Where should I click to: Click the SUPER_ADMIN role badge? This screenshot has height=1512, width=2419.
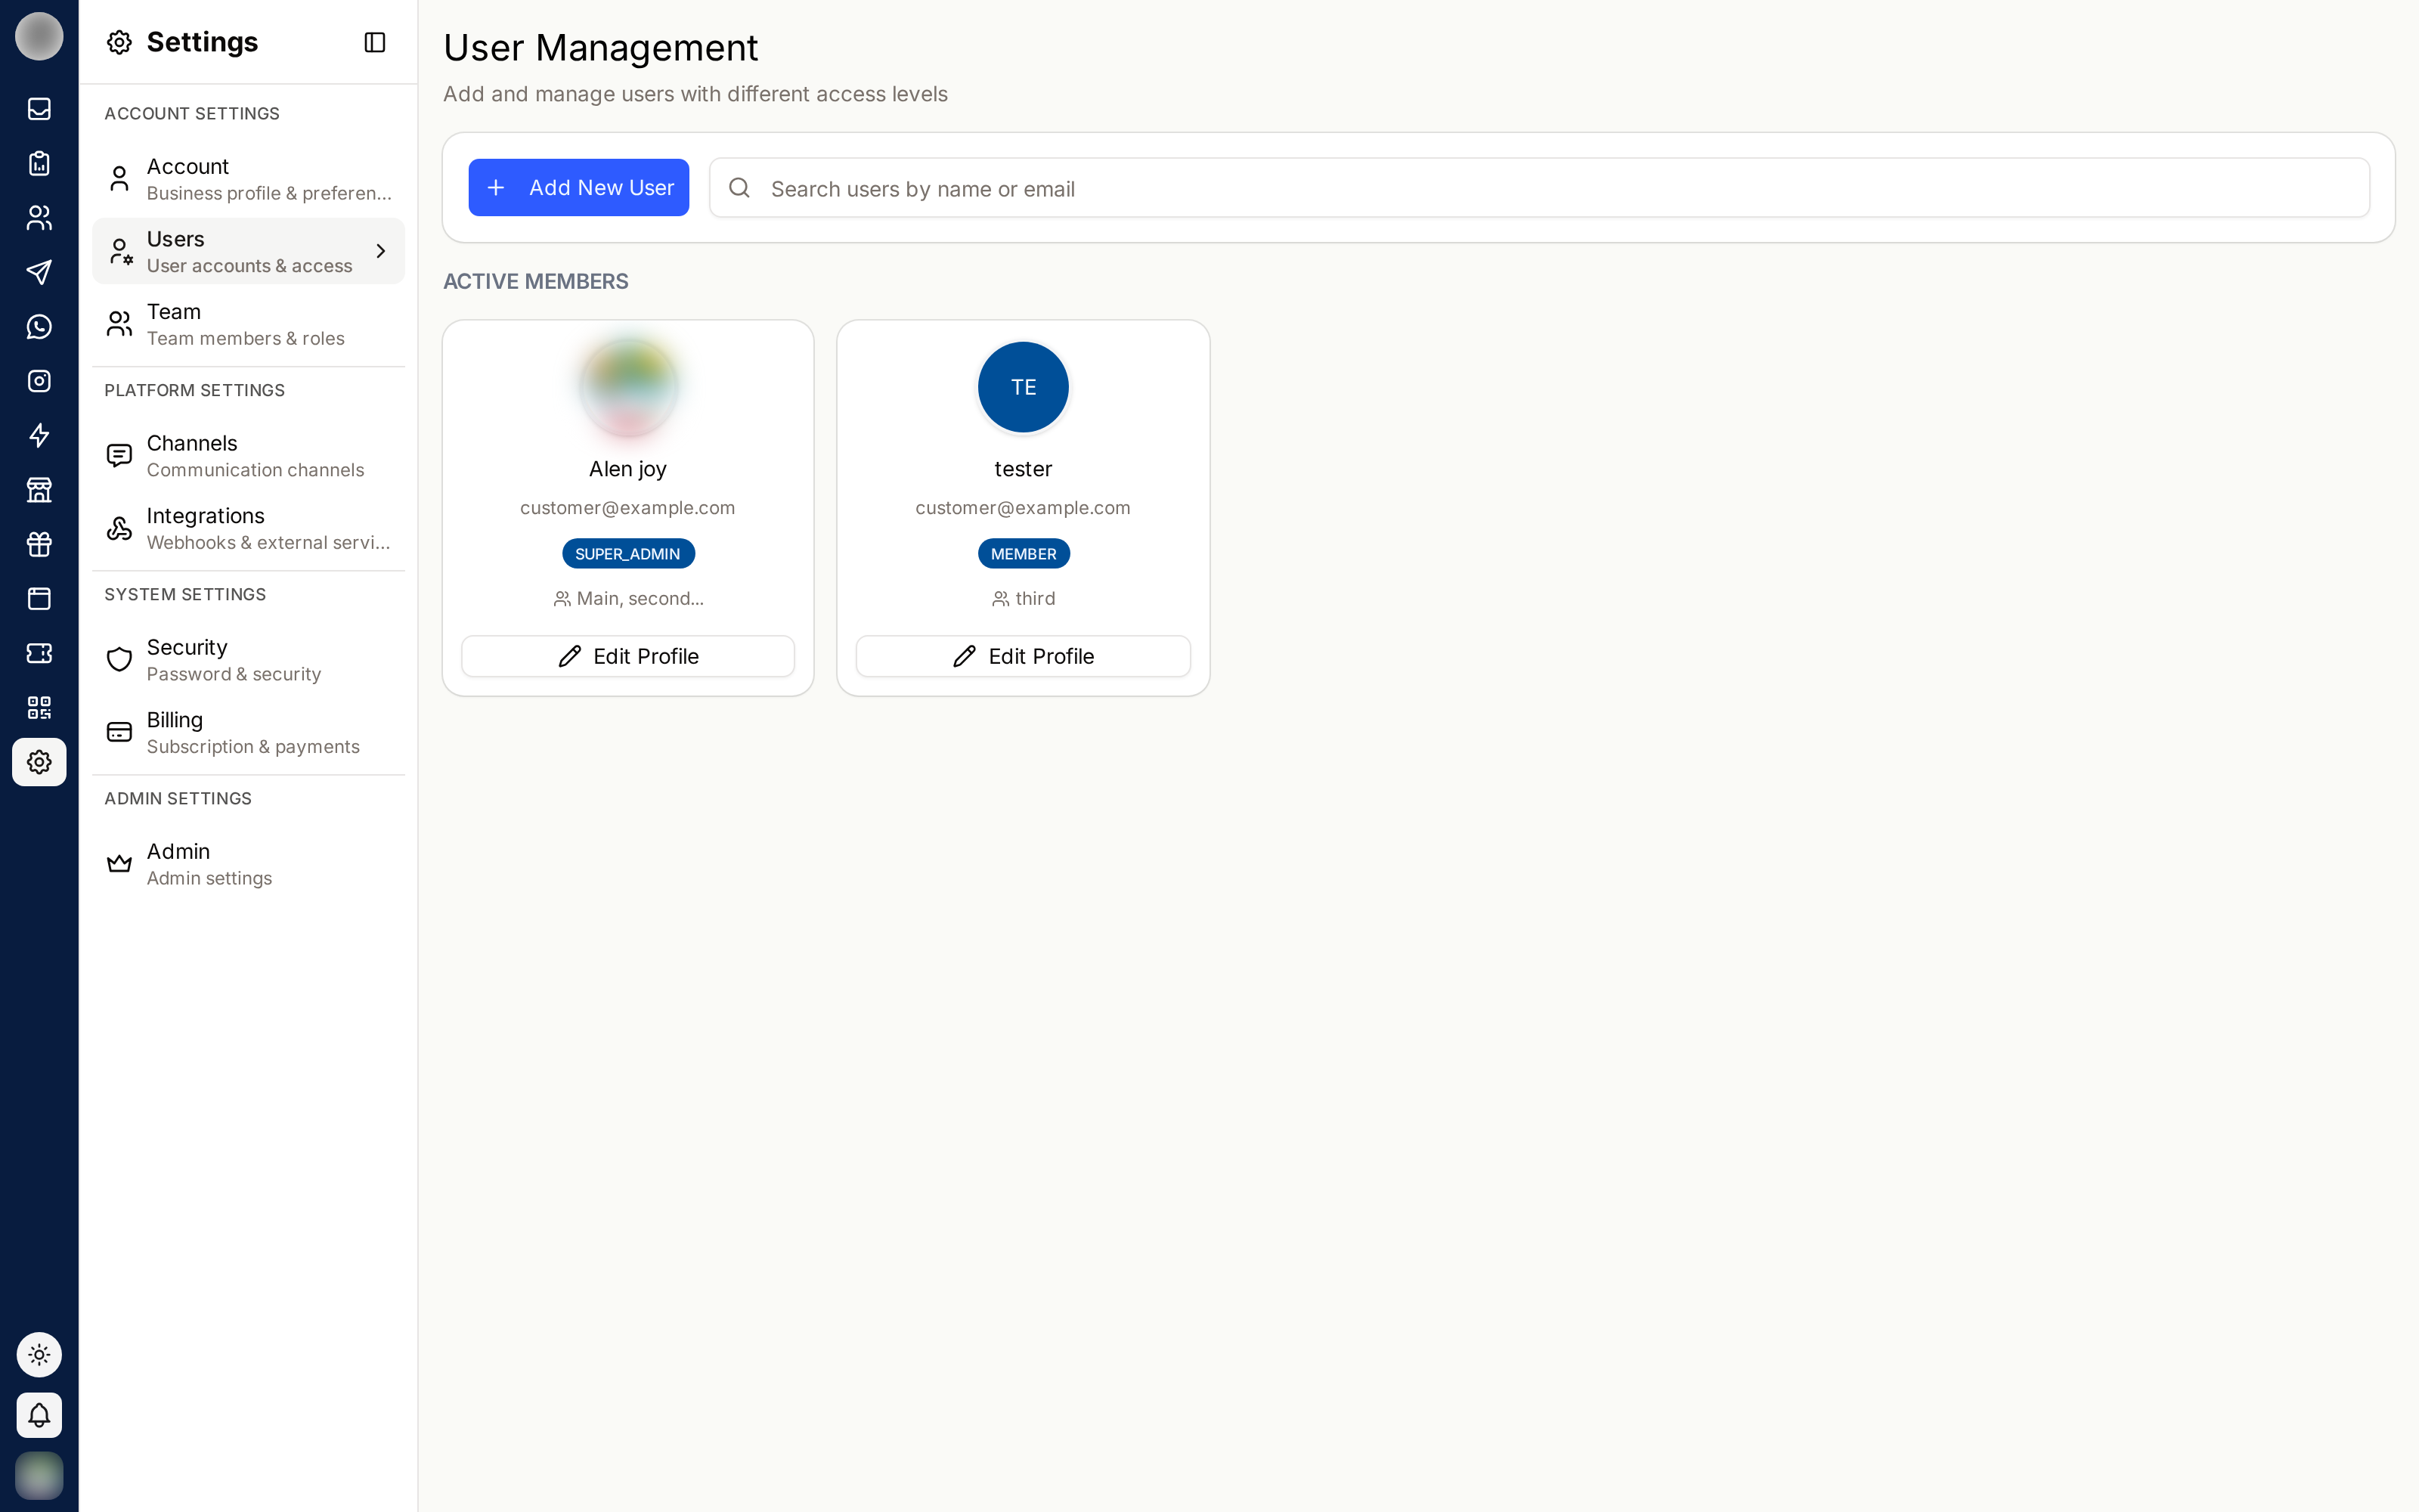click(627, 554)
